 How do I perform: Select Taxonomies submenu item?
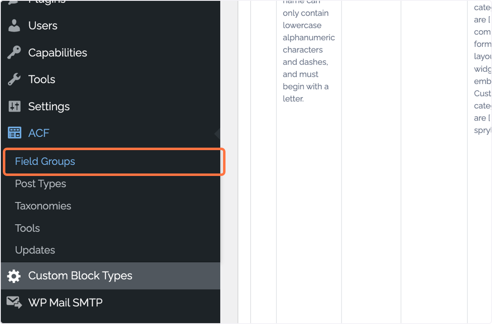point(43,206)
